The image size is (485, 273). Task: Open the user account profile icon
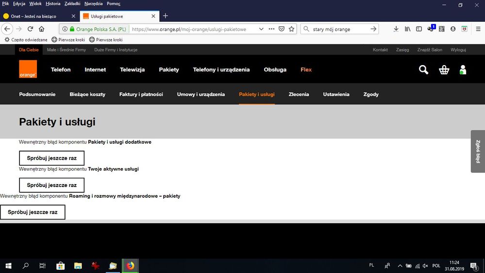(463, 70)
